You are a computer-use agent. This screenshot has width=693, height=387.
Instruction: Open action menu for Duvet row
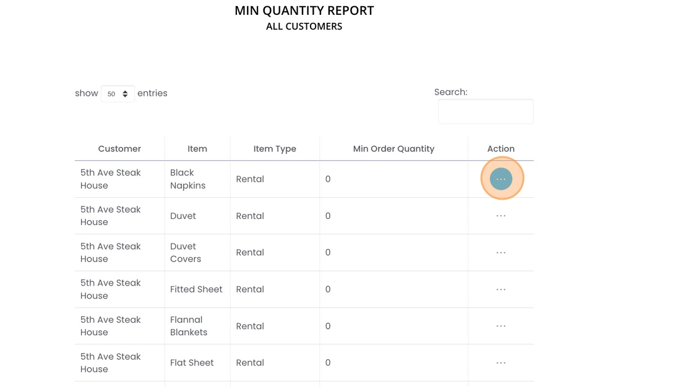[501, 216]
